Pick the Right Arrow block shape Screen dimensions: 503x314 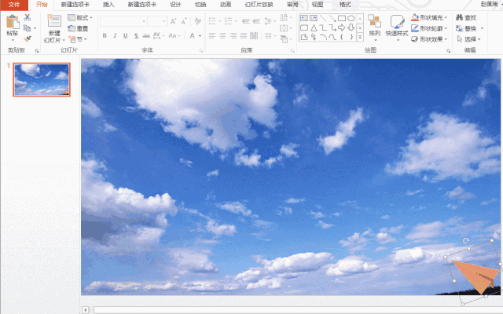(x=342, y=27)
